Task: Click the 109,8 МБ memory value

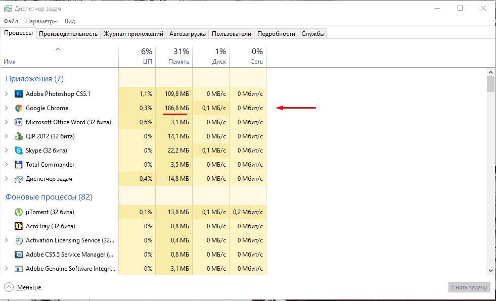Action: coord(177,94)
